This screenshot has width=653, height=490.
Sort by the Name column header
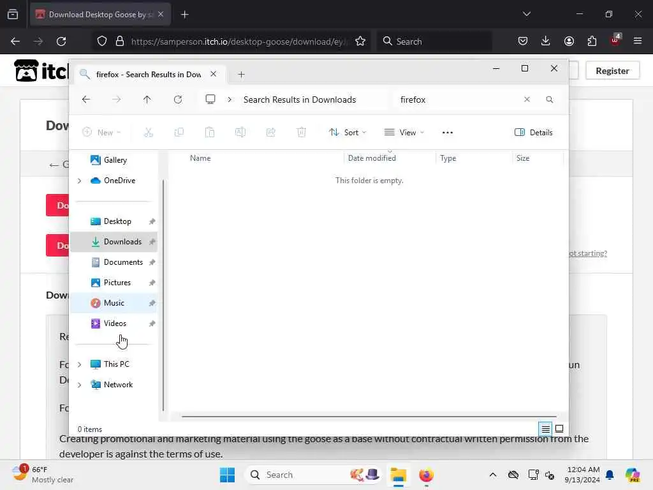(x=200, y=158)
